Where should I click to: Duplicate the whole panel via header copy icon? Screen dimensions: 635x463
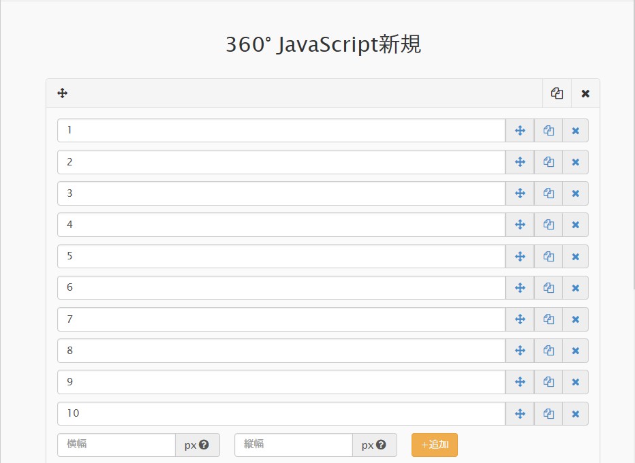[557, 93]
